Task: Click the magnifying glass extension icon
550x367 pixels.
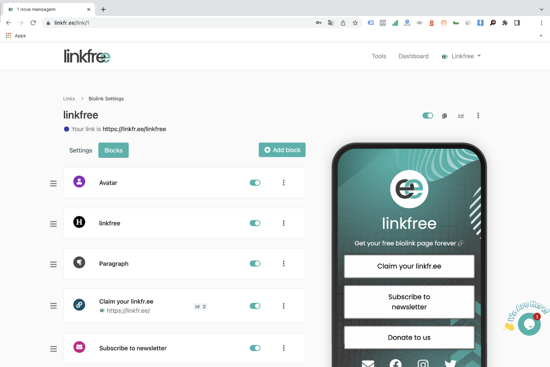Action: 493,23
